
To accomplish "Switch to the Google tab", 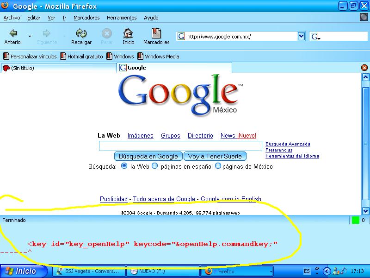I will pyautogui.click(x=174, y=68).
